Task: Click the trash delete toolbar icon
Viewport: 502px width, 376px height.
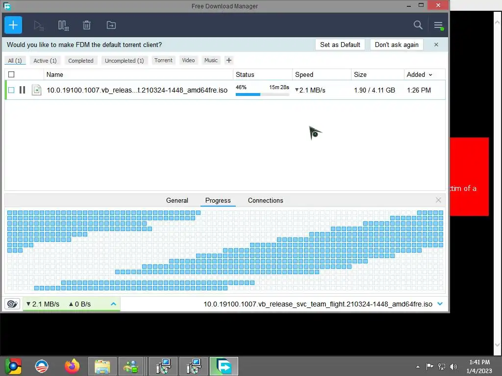Action: (87, 25)
